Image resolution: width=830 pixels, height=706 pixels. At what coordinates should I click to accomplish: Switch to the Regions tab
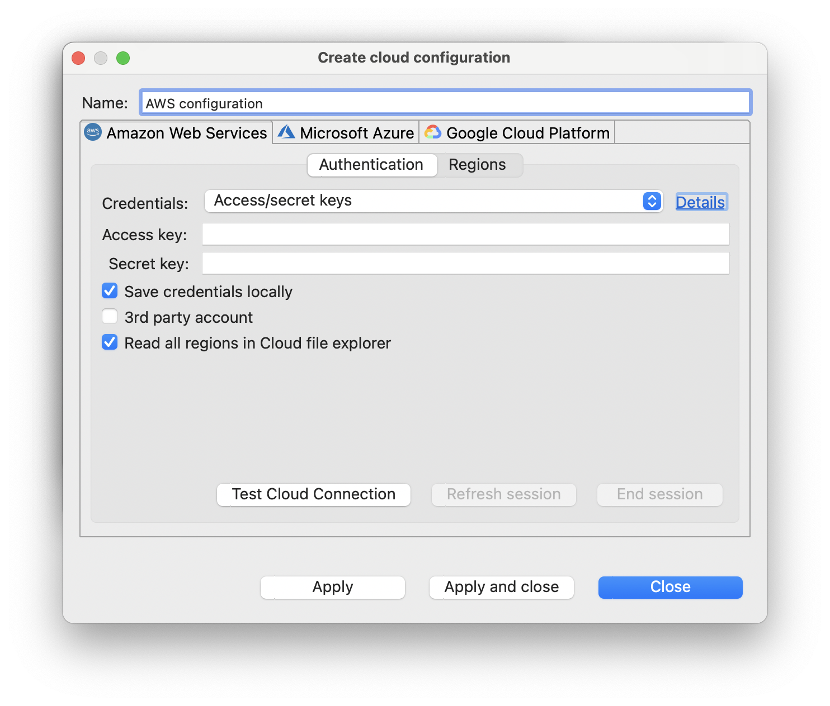point(477,165)
